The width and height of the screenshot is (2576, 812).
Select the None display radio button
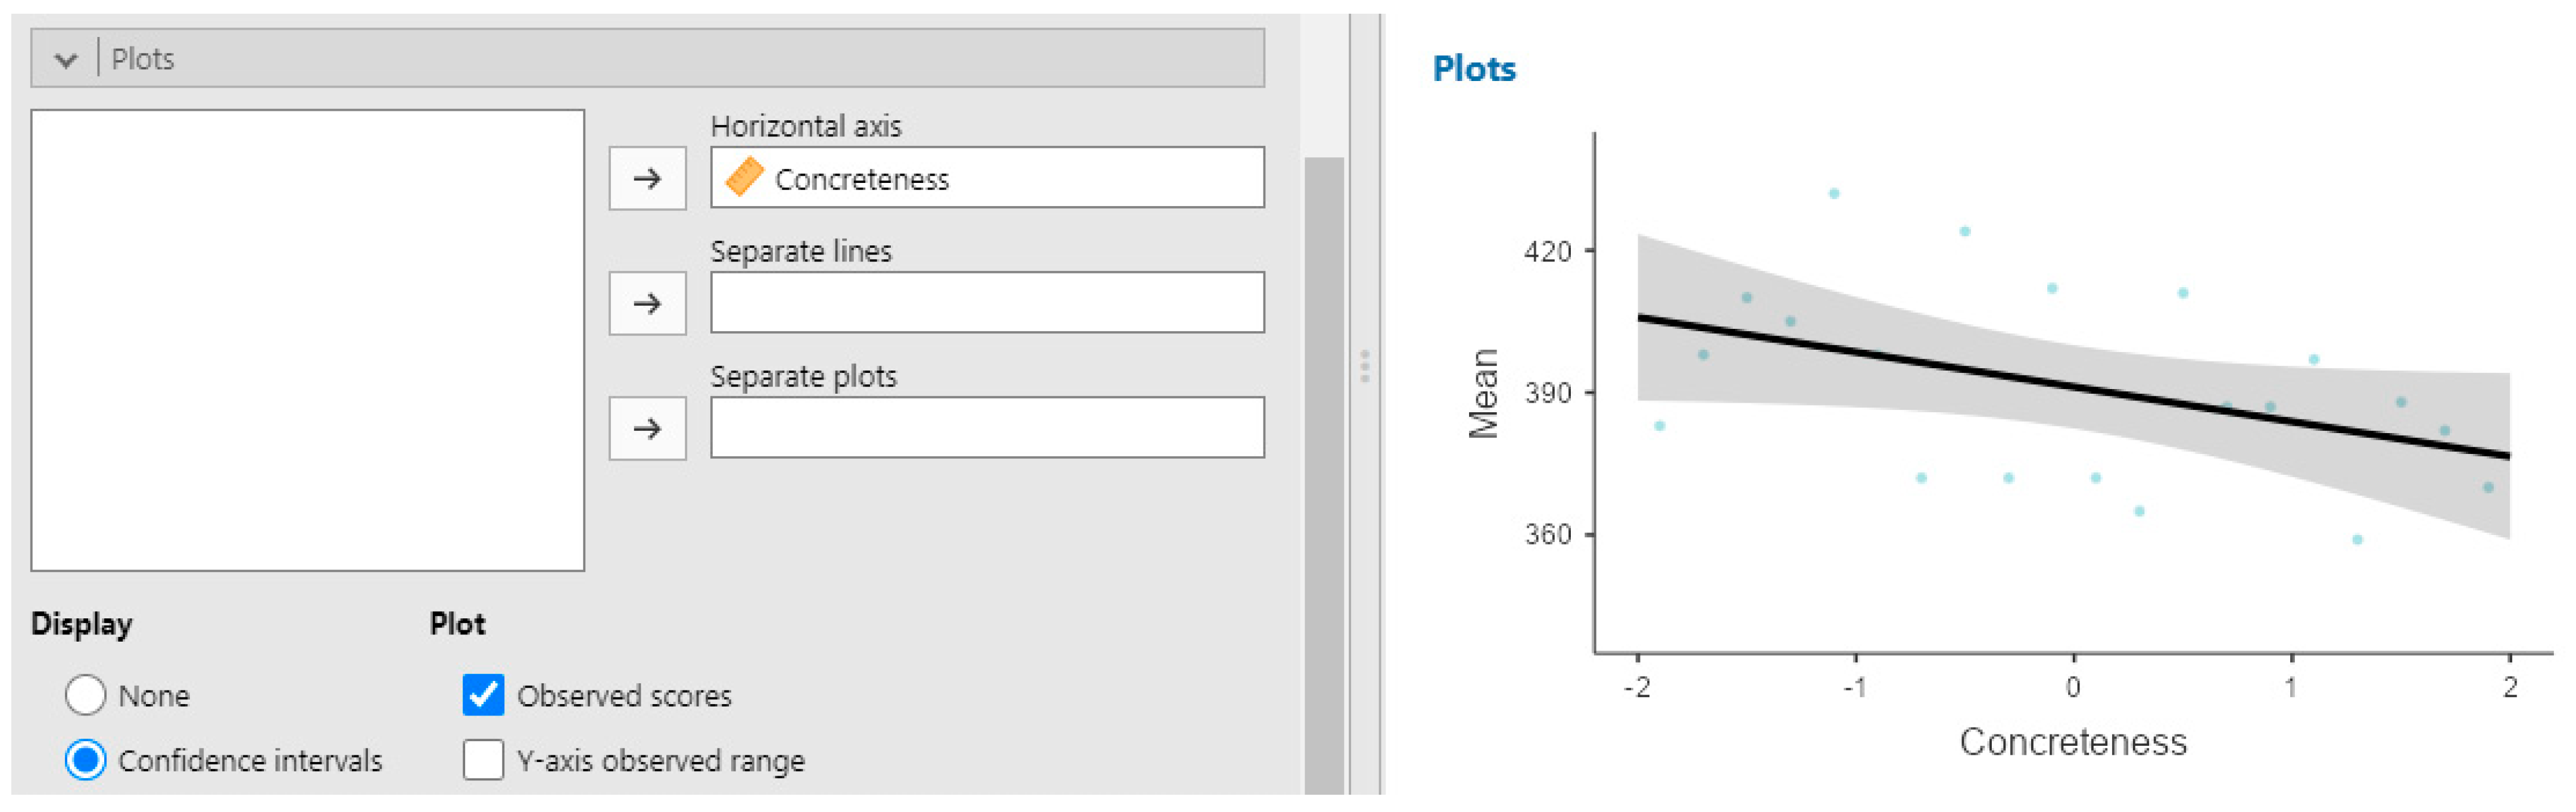coord(85,695)
